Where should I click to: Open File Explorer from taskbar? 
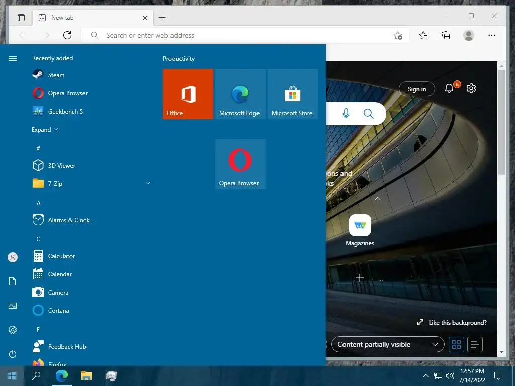(87, 375)
